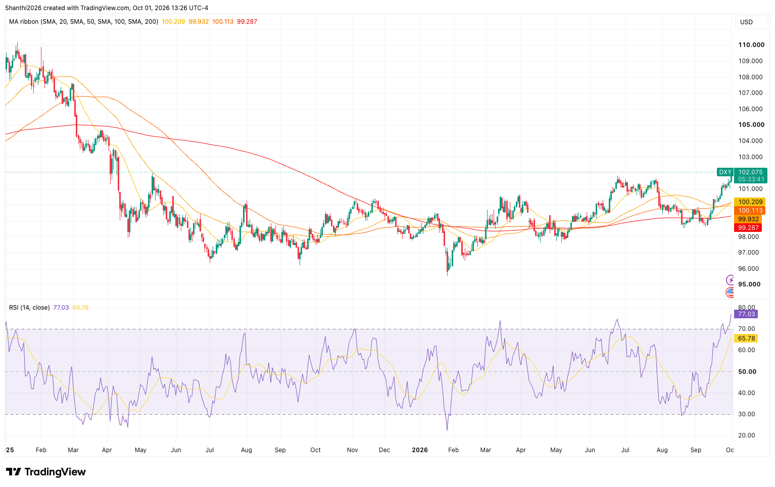This screenshot has height=487, width=775.
Task: Click the 99.932 price-axis tag
Action: point(748,219)
